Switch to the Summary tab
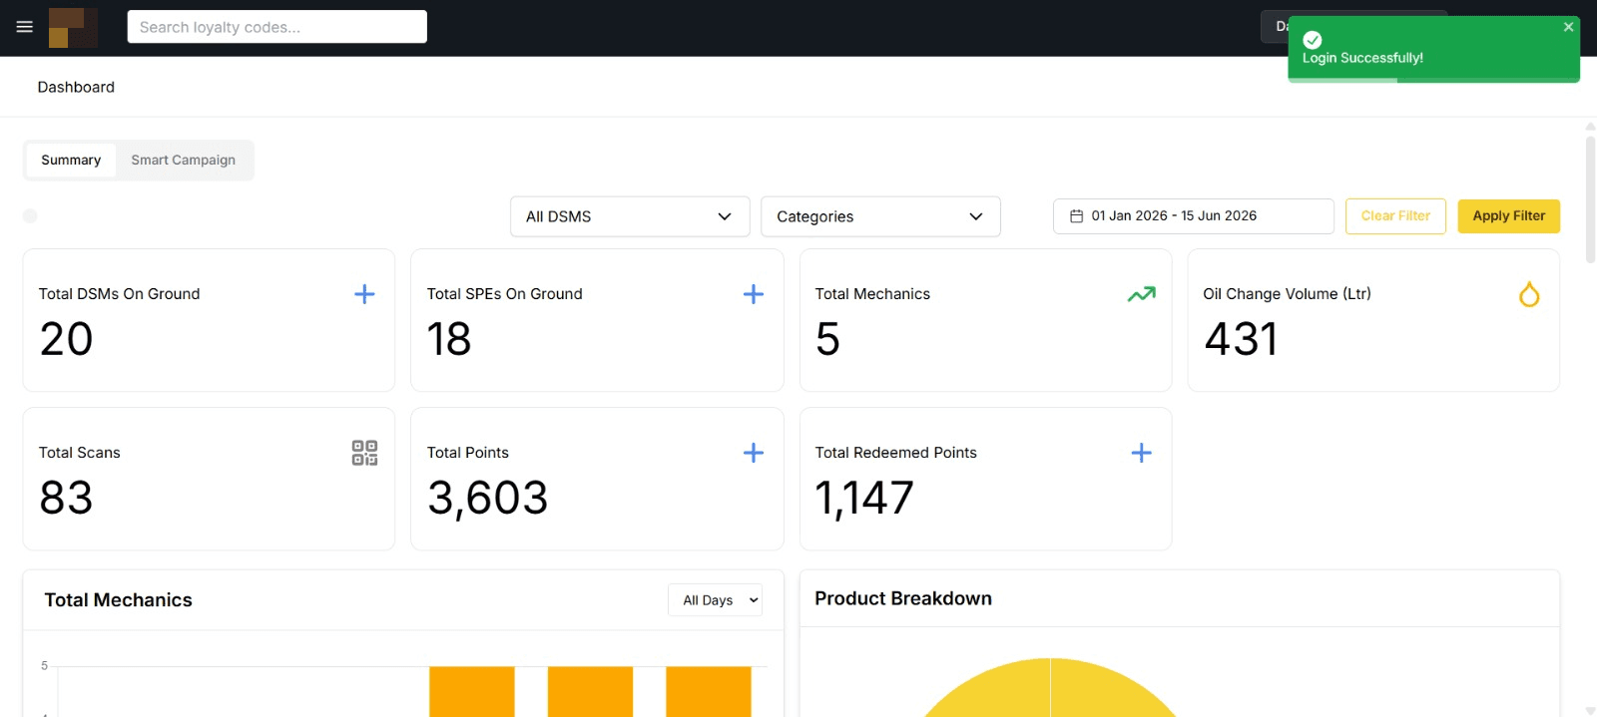Viewport: 1597px width, 717px height. click(71, 160)
